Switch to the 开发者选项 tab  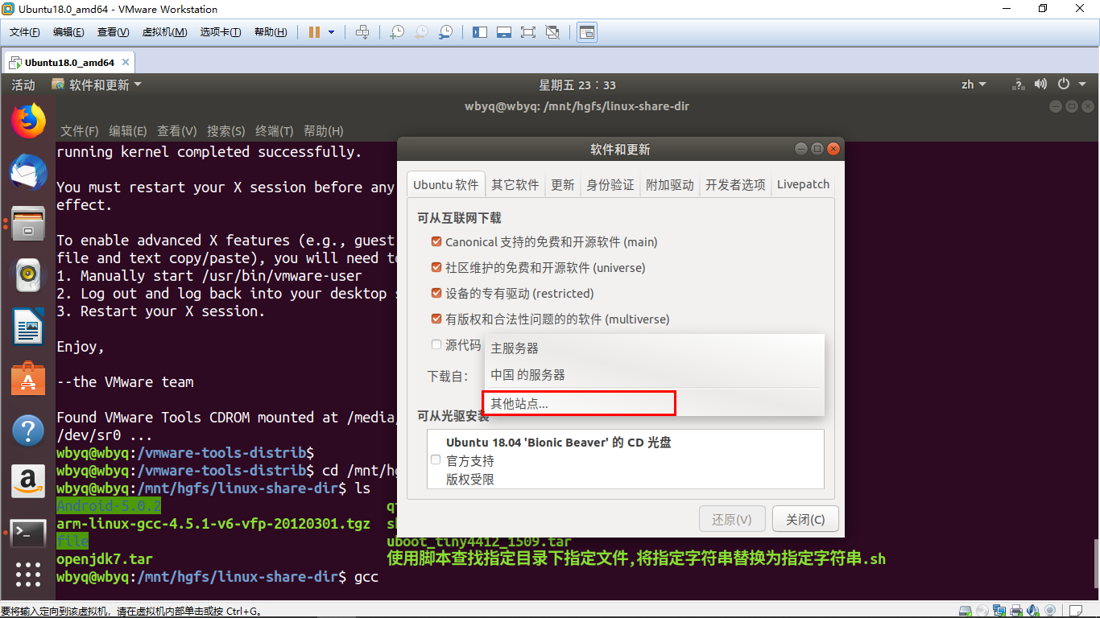tap(735, 184)
